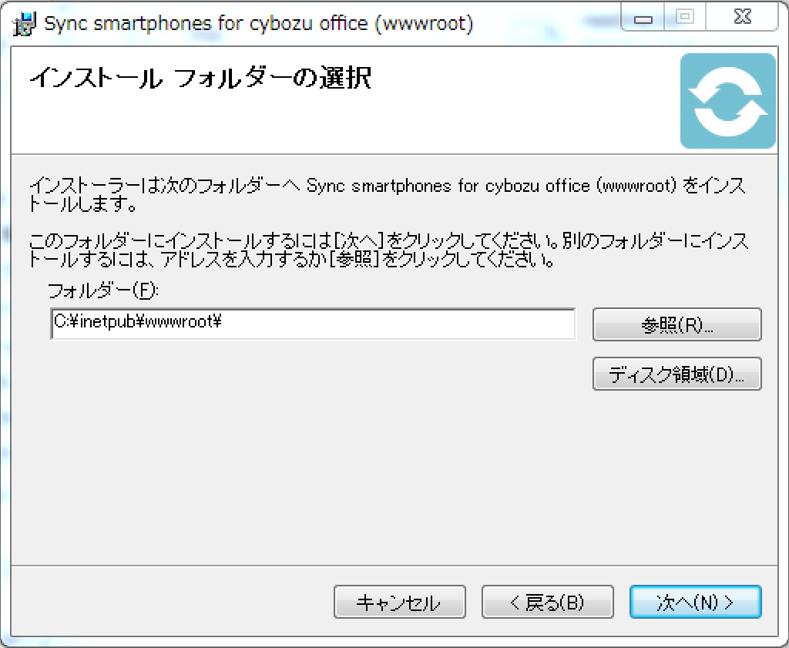
Task: Click in the folder path input field
Action: pos(385,324)
